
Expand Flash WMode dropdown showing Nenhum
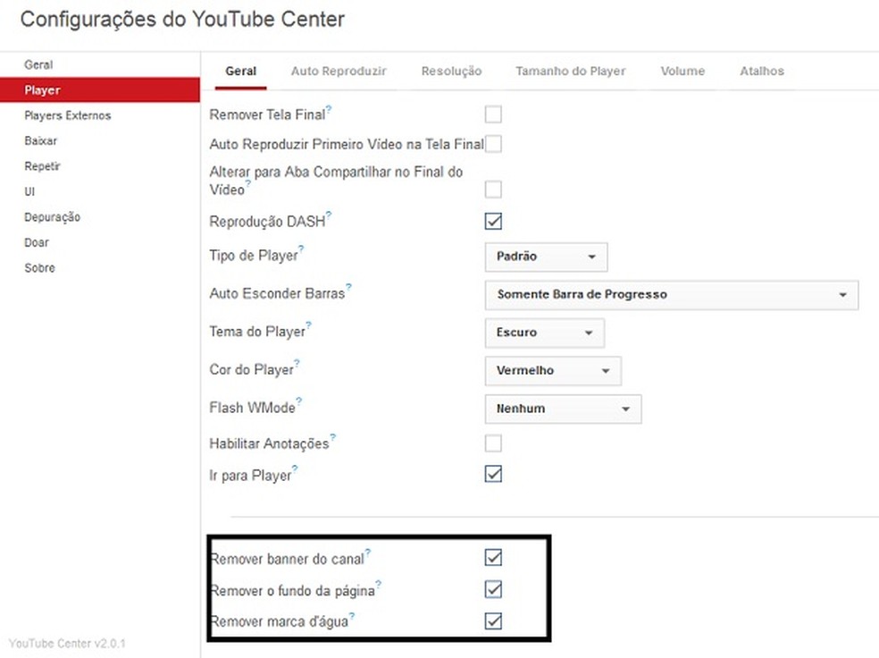coord(563,409)
